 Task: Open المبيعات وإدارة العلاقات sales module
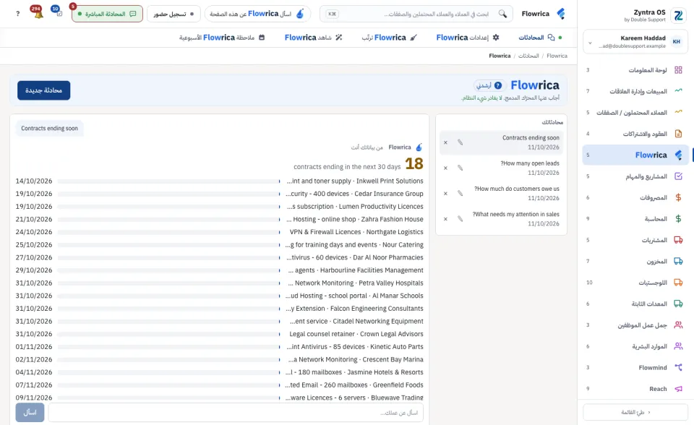coord(635,91)
